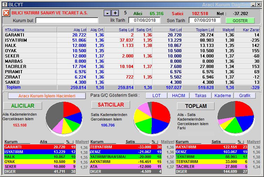Select the PIRAMIT row
The height and width of the screenshot is (177, 264).
(x=132, y=72)
